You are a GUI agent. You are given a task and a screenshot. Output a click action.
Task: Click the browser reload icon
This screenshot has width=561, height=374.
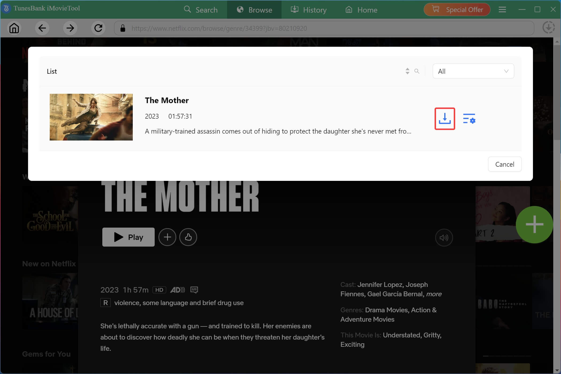(x=98, y=28)
